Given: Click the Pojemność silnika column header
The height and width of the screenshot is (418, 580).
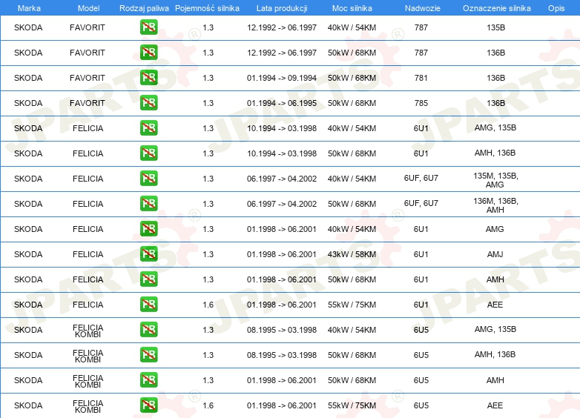Looking at the screenshot, I should point(207,8).
